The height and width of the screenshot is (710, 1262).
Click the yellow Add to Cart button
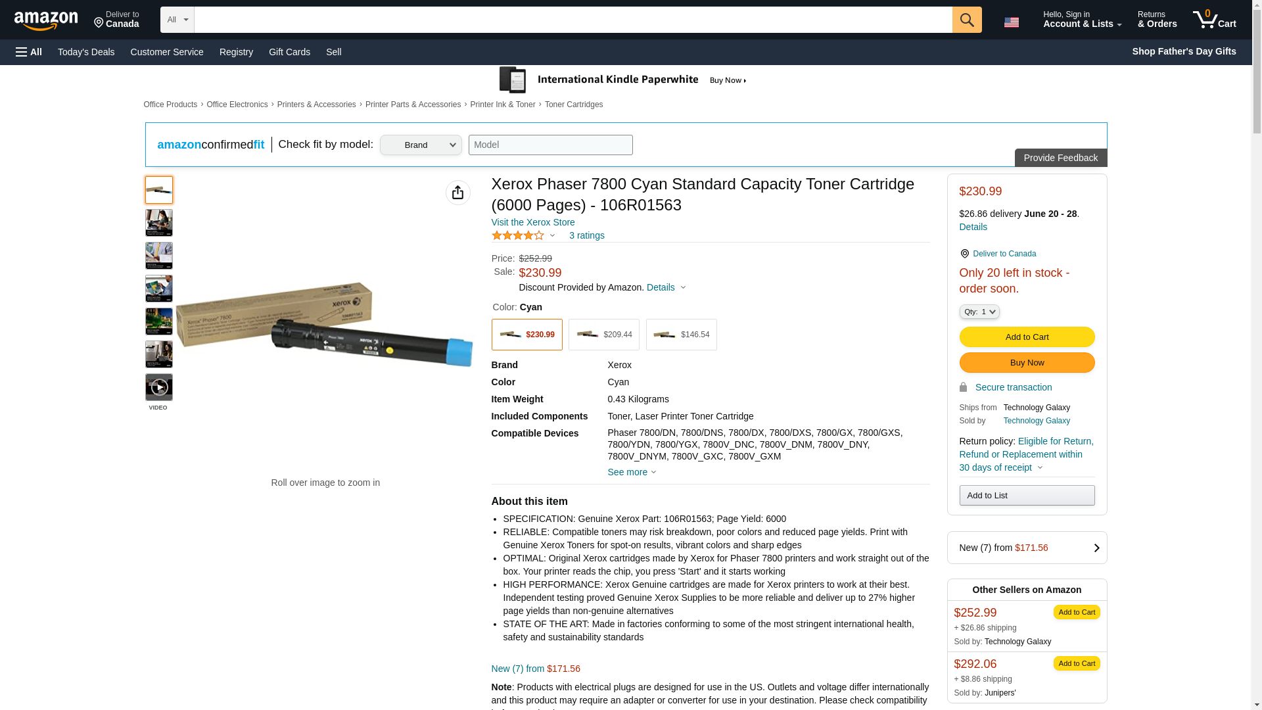[x=1027, y=337]
